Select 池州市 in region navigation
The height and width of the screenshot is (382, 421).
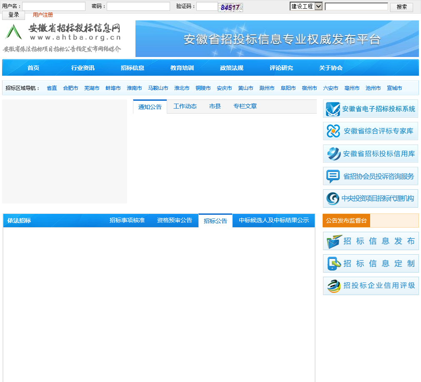pyautogui.click(x=373, y=88)
